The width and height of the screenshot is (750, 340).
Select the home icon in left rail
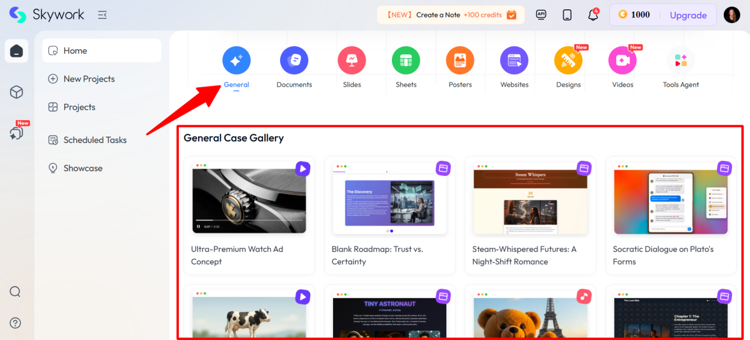tap(17, 51)
